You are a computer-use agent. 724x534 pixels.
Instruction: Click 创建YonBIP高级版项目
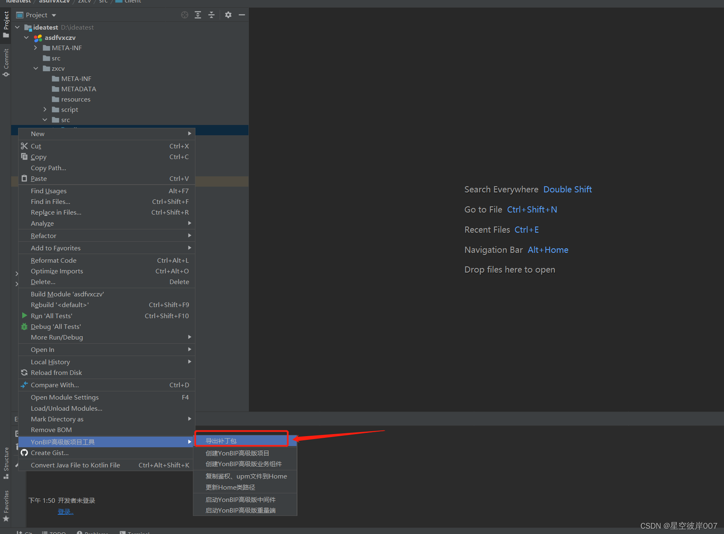pyautogui.click(x=245, y=453)
